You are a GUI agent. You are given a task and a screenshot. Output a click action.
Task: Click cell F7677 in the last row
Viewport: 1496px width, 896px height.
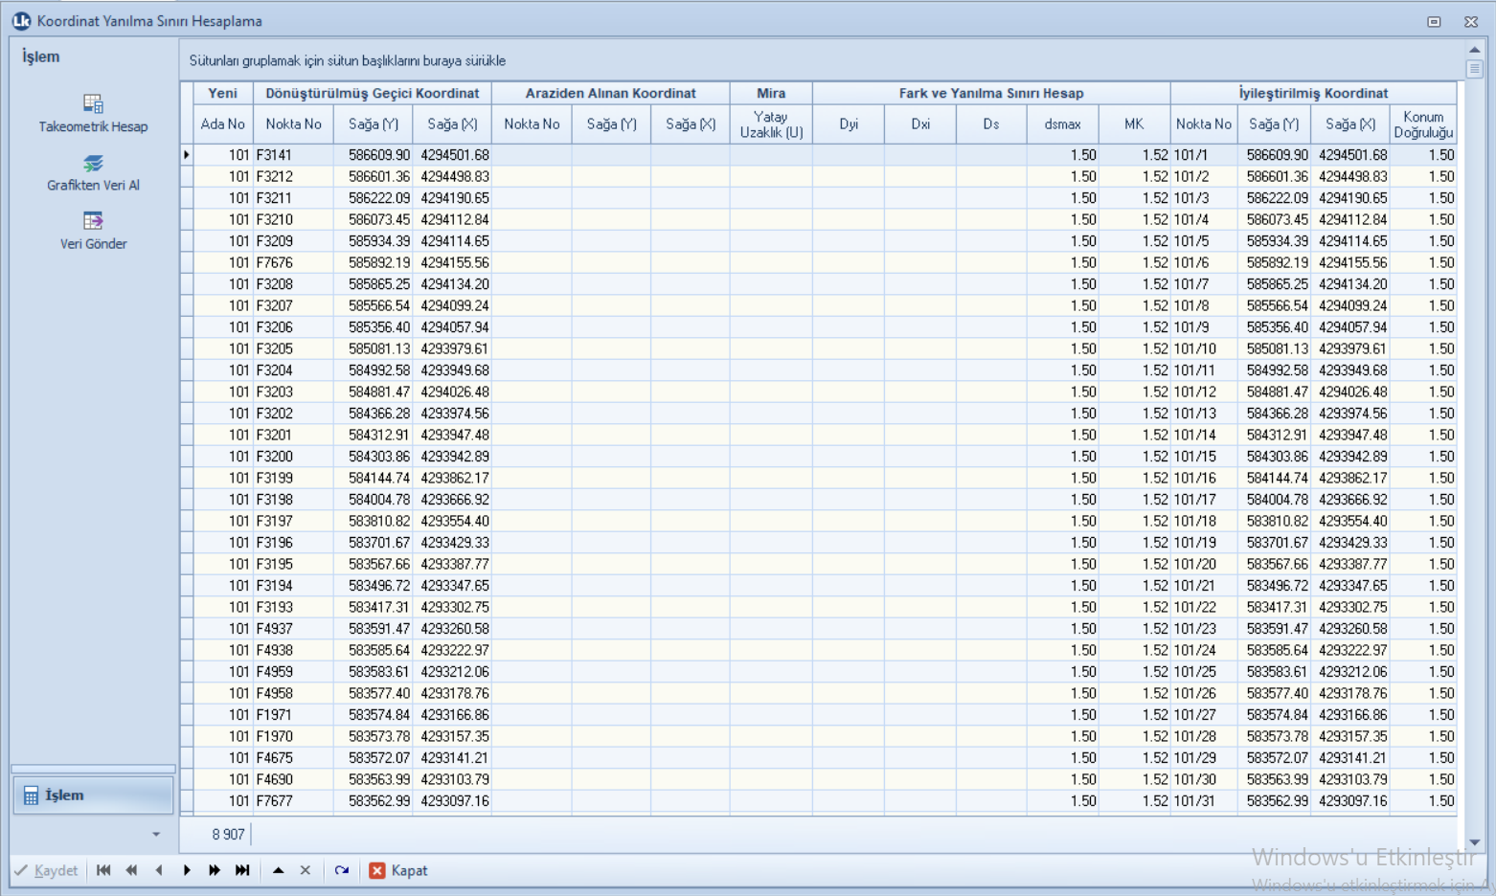tap(293, 801)
